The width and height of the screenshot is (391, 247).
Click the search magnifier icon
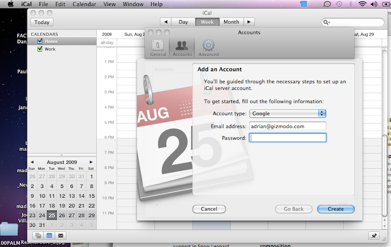pos(325,22)
